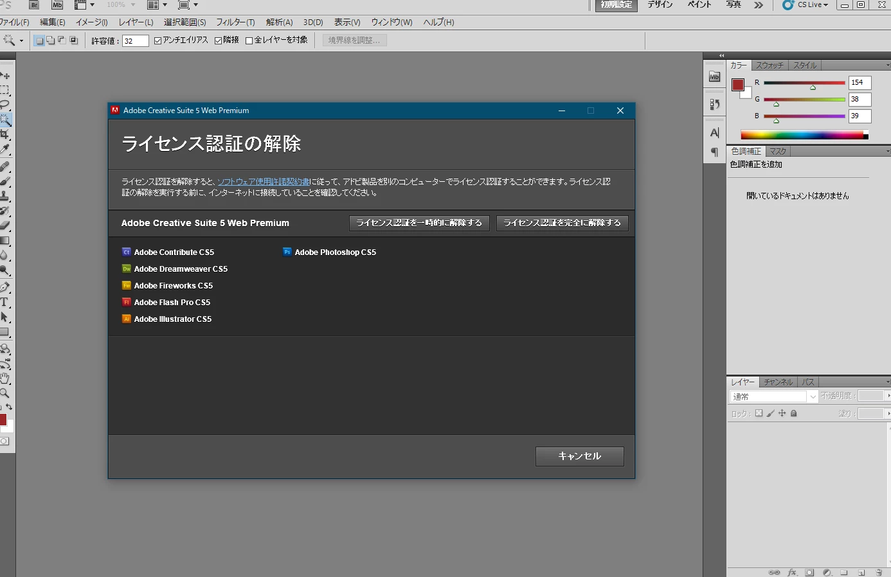Select the Zoom tool in toolbox
Image resolution: width=891 pixels, height=577 pixels.
pyautogui.click(x=5, y=393)
